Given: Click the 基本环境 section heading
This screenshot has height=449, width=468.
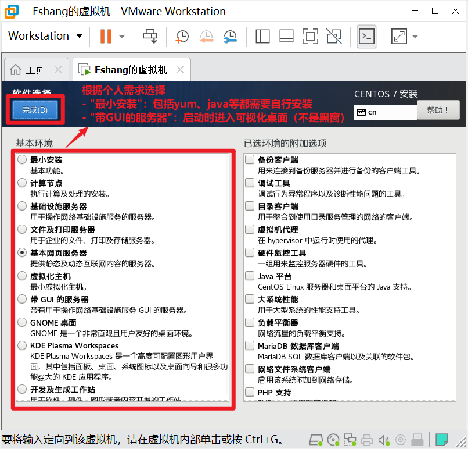Looking at the screenshot, I should pos(34,143).
